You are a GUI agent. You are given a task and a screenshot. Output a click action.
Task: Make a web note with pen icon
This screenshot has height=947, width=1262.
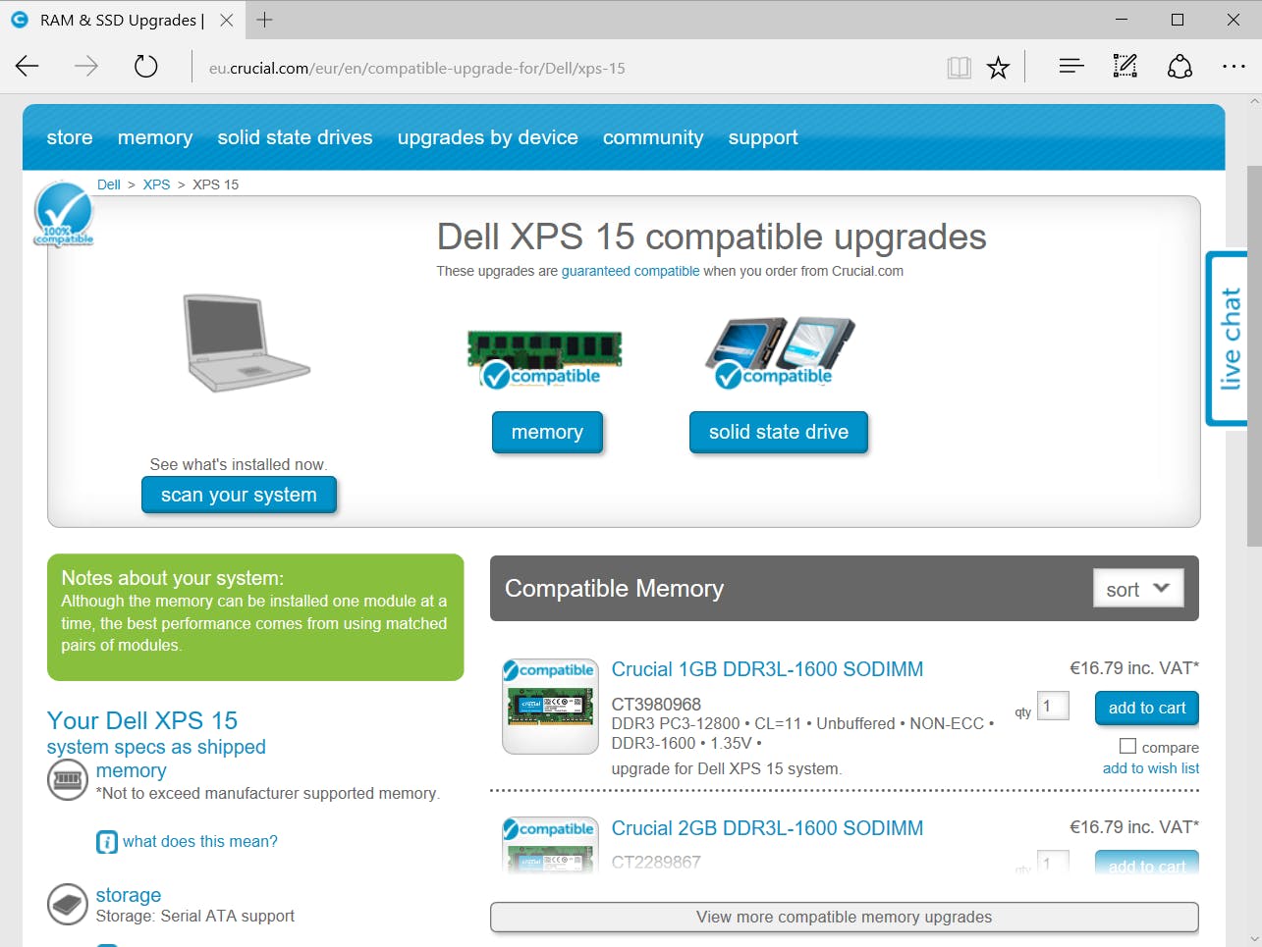[x=1125, y=66]
